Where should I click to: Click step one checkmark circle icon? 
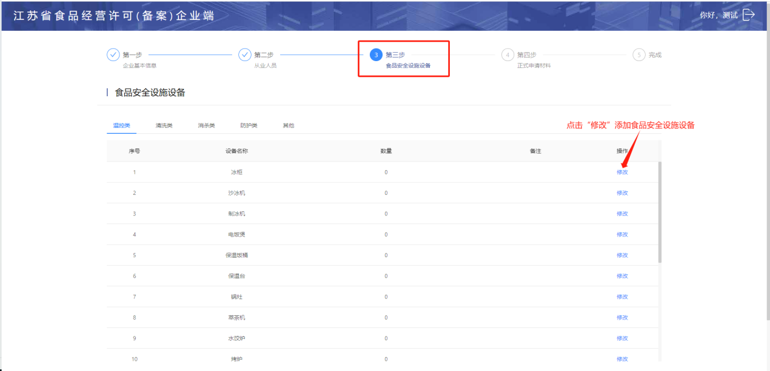click(x=113, y=55)
